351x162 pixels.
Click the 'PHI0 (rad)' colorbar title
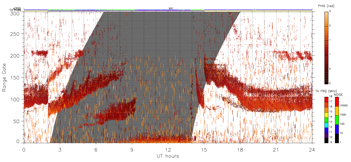326,6
